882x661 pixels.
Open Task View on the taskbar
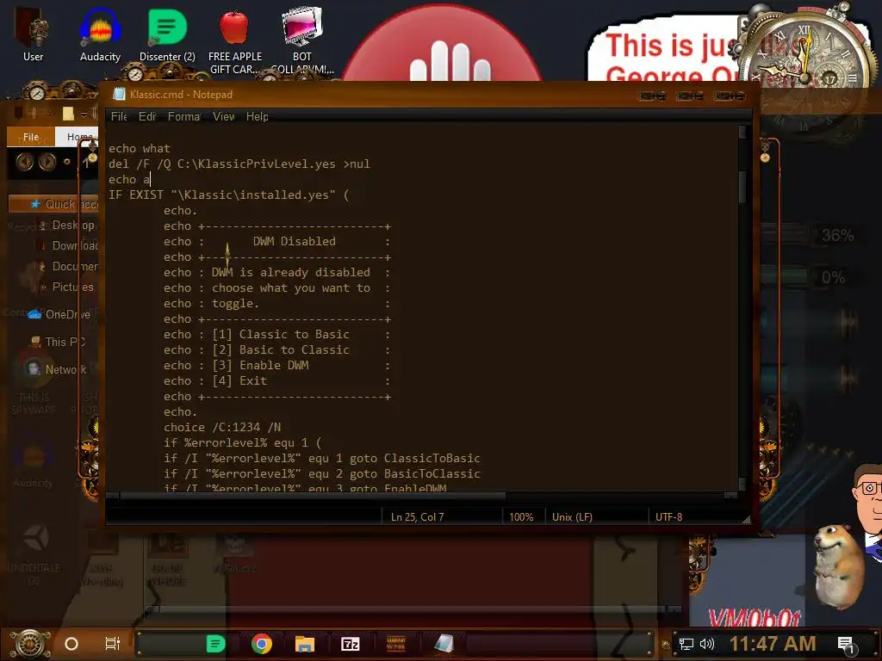pyautogui.click(x=113, y=644)
